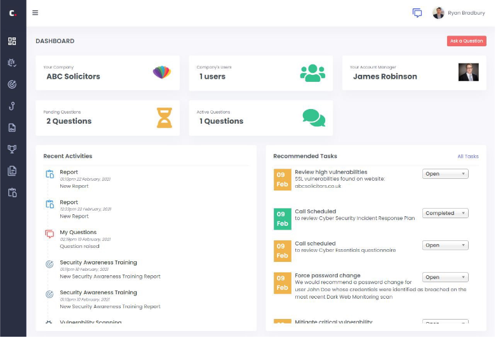This screenshot has width=496, height=338.
Task: Click the green 09 Feb badge of Call Scheduled
Action: pyautogui.click(x=282, y=219)
